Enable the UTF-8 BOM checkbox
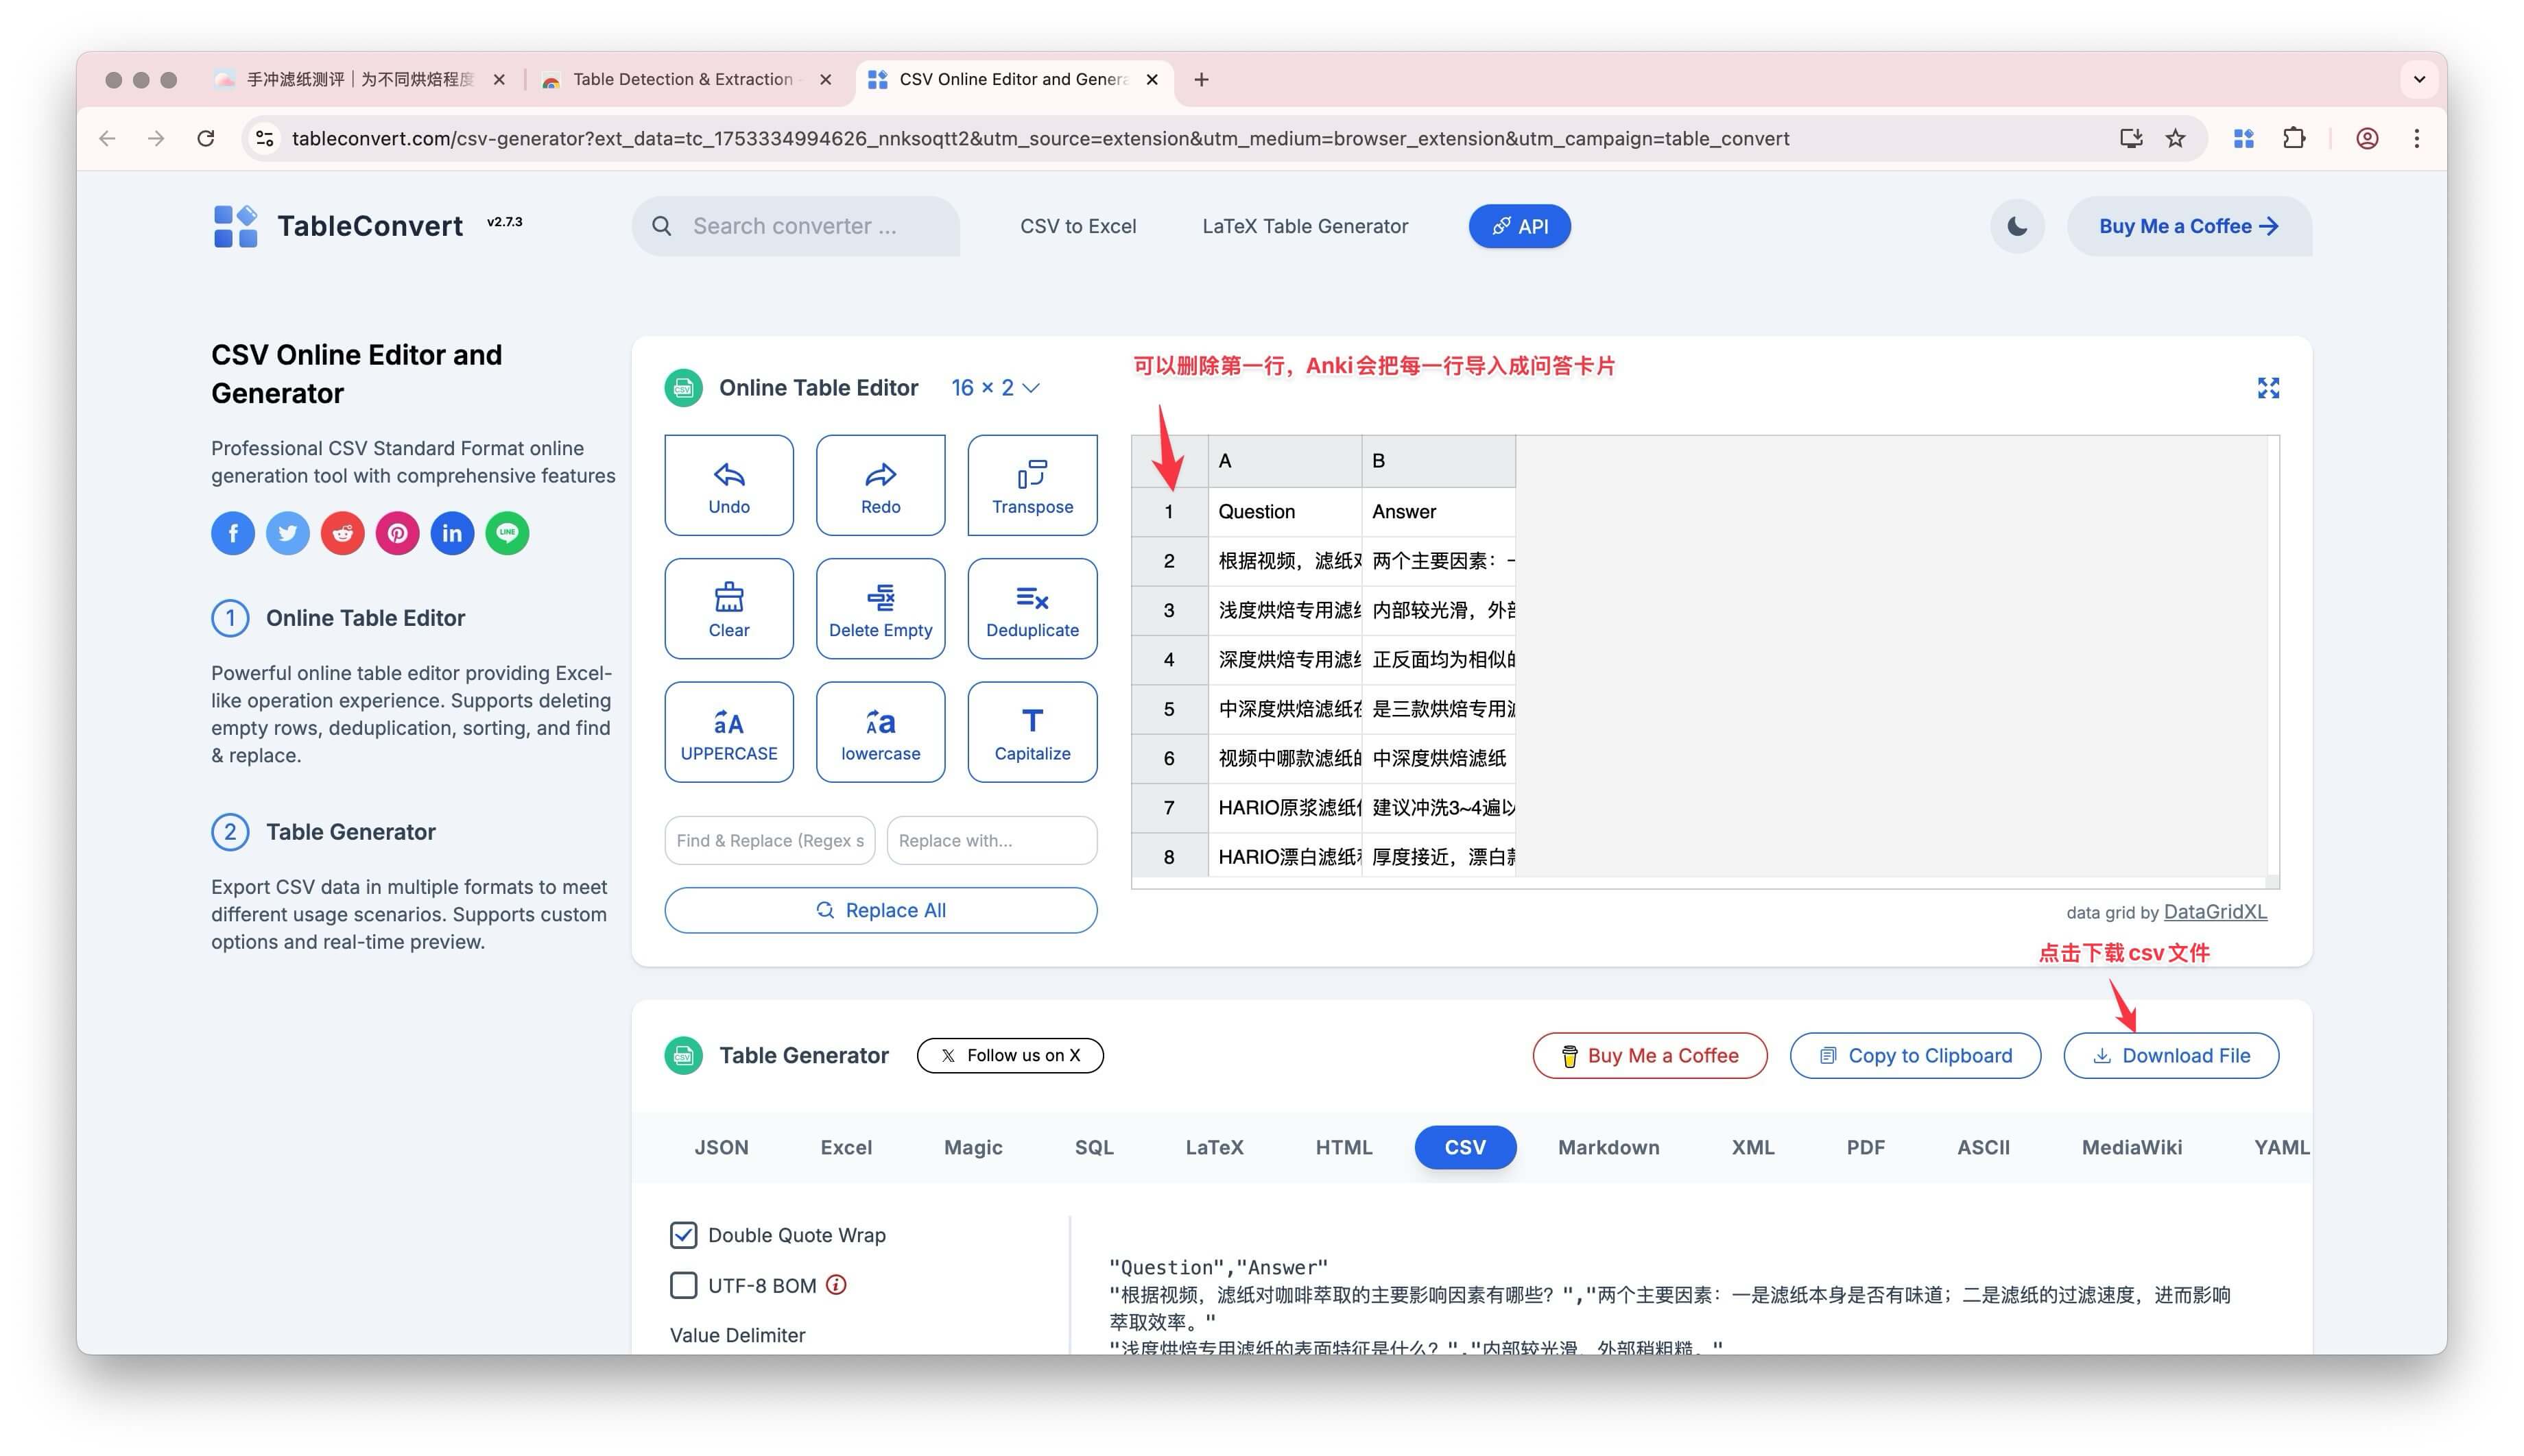Viewport: 2524px width, 1456px height. tap(683, 1285)
